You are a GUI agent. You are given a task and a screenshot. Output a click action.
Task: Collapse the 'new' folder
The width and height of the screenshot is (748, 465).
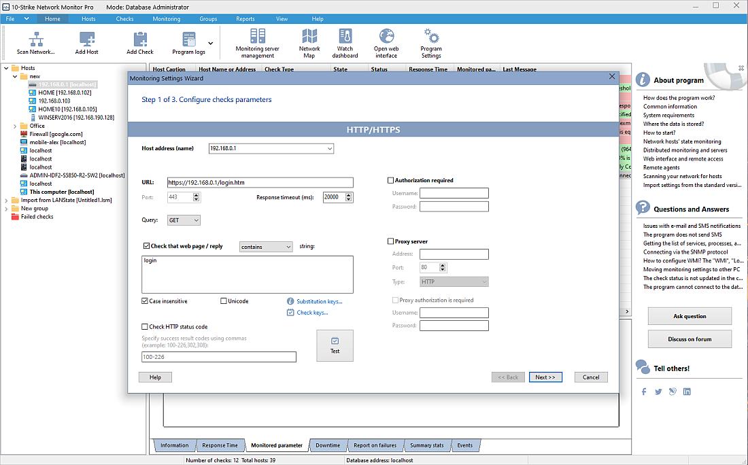pos(15,76)
